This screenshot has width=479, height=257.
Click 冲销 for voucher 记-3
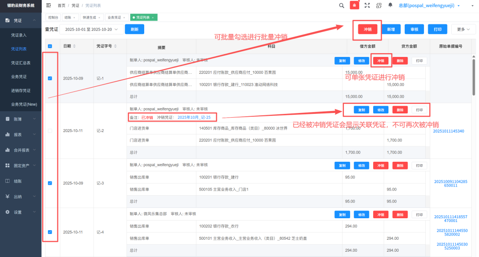click(x=381, y=166)
